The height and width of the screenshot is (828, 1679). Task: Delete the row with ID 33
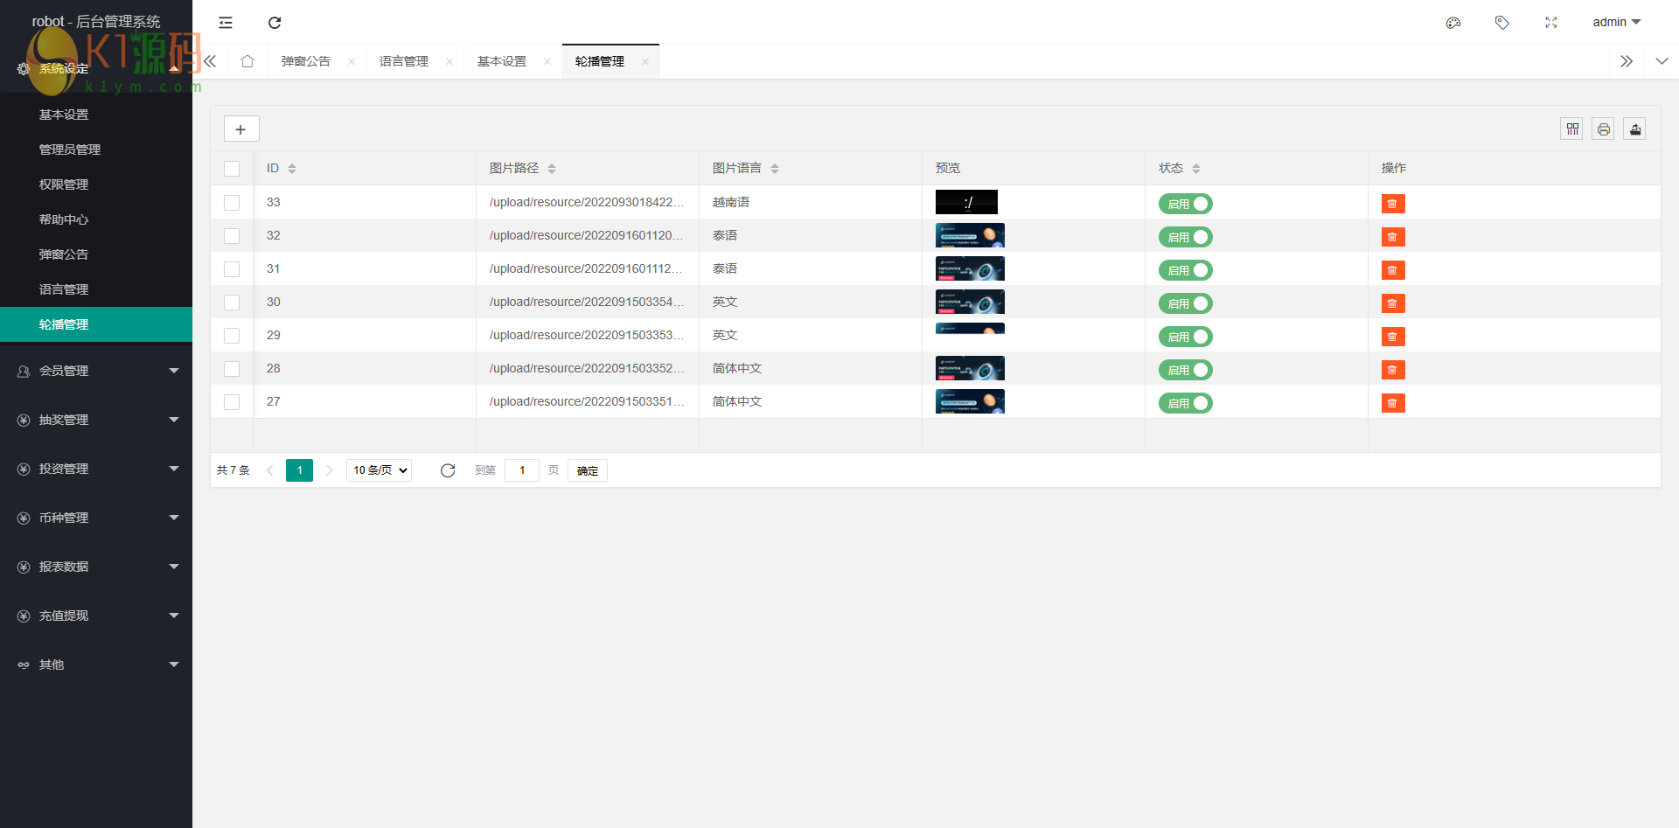tap(1392, 204)
